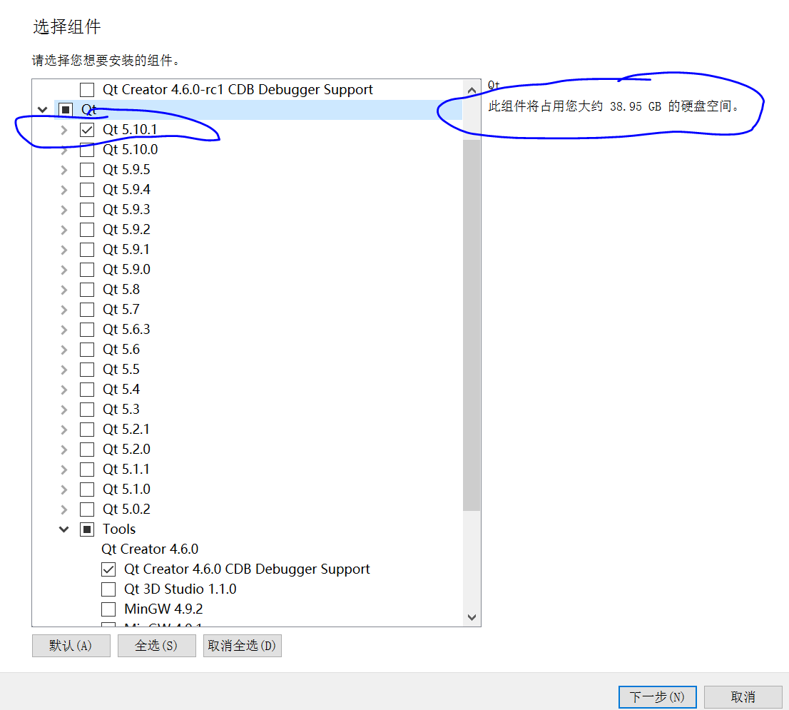Expand the Qt 5.9.4 node
789x710 pixels.
click(x=64, y=190)
